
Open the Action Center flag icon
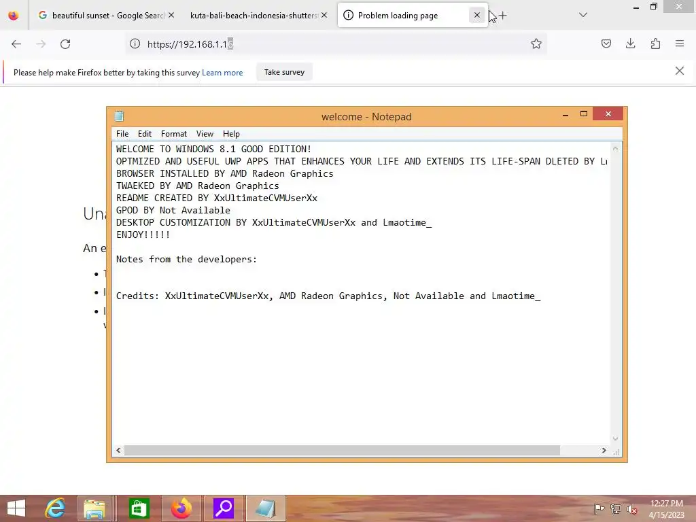coord(599,509)
